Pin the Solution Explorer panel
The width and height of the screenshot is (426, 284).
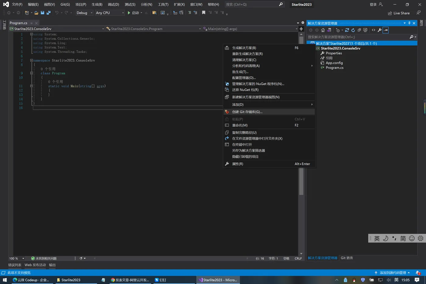tap(409, 23)
